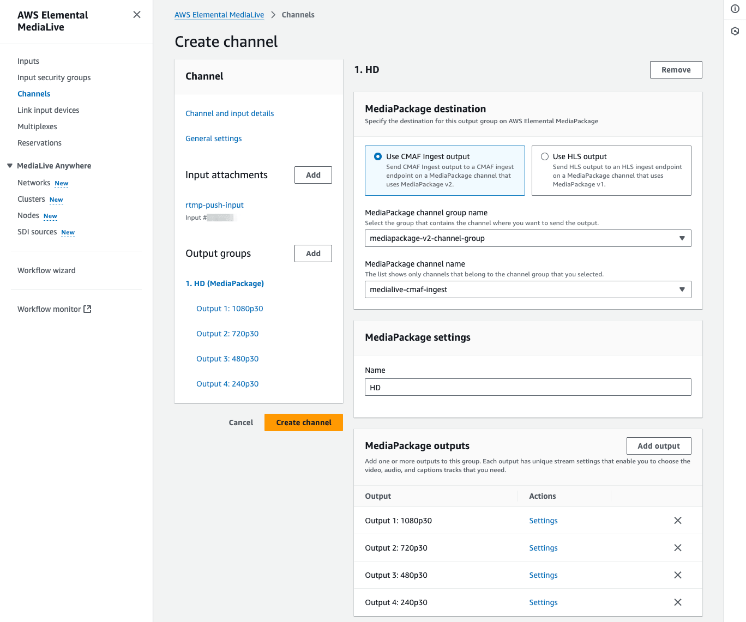Select Use HLS output radio button

tap(545, 156)
